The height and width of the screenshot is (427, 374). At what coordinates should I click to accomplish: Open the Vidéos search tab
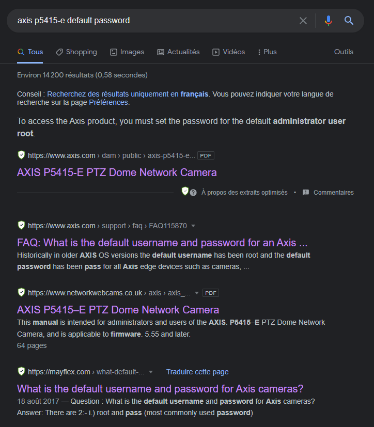coord(229,52)
